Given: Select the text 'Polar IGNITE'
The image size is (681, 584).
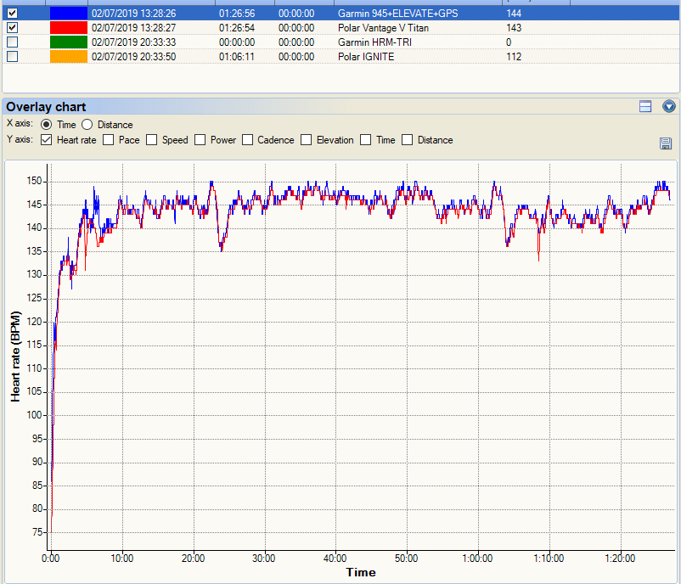Looking at the screenshot, I should pos(366,56).
